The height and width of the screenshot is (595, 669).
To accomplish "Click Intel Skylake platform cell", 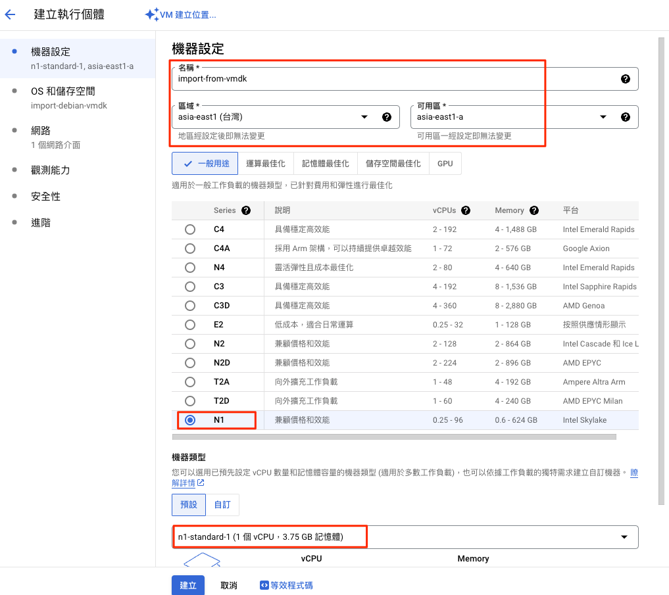I will (585, 420).
